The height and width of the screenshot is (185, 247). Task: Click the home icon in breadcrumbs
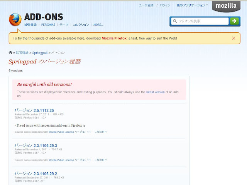pos(10,52)
